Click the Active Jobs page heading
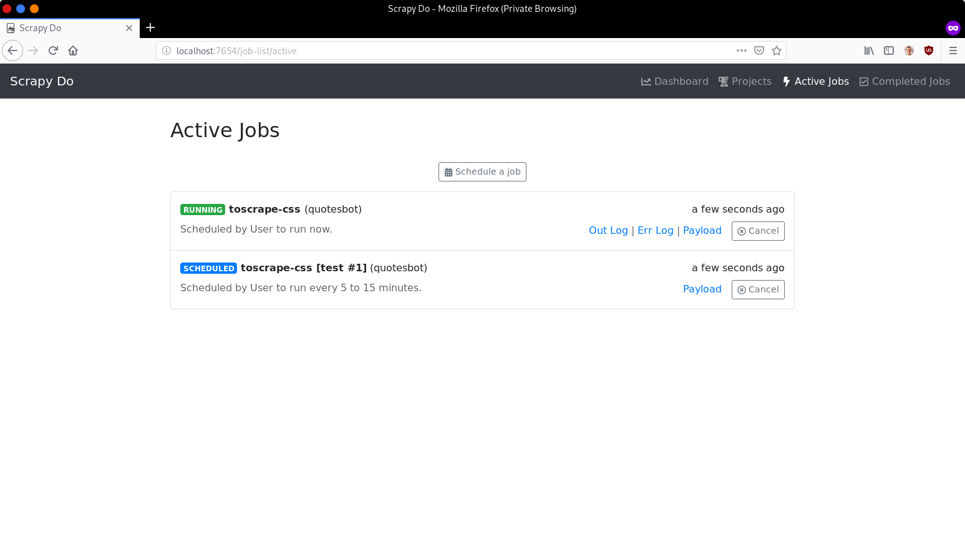The image size is (965, 555). point(225,130)
